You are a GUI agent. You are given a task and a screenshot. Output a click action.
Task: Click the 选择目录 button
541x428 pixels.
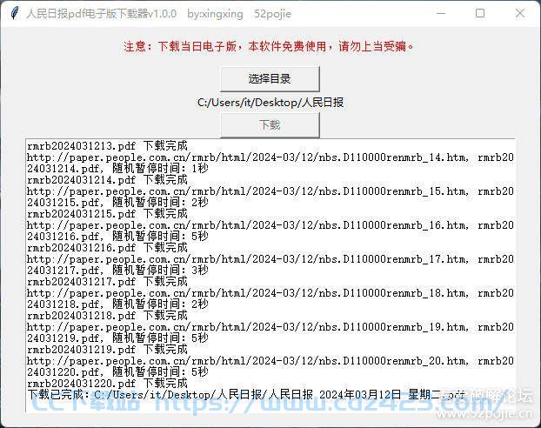click(270, 79)
